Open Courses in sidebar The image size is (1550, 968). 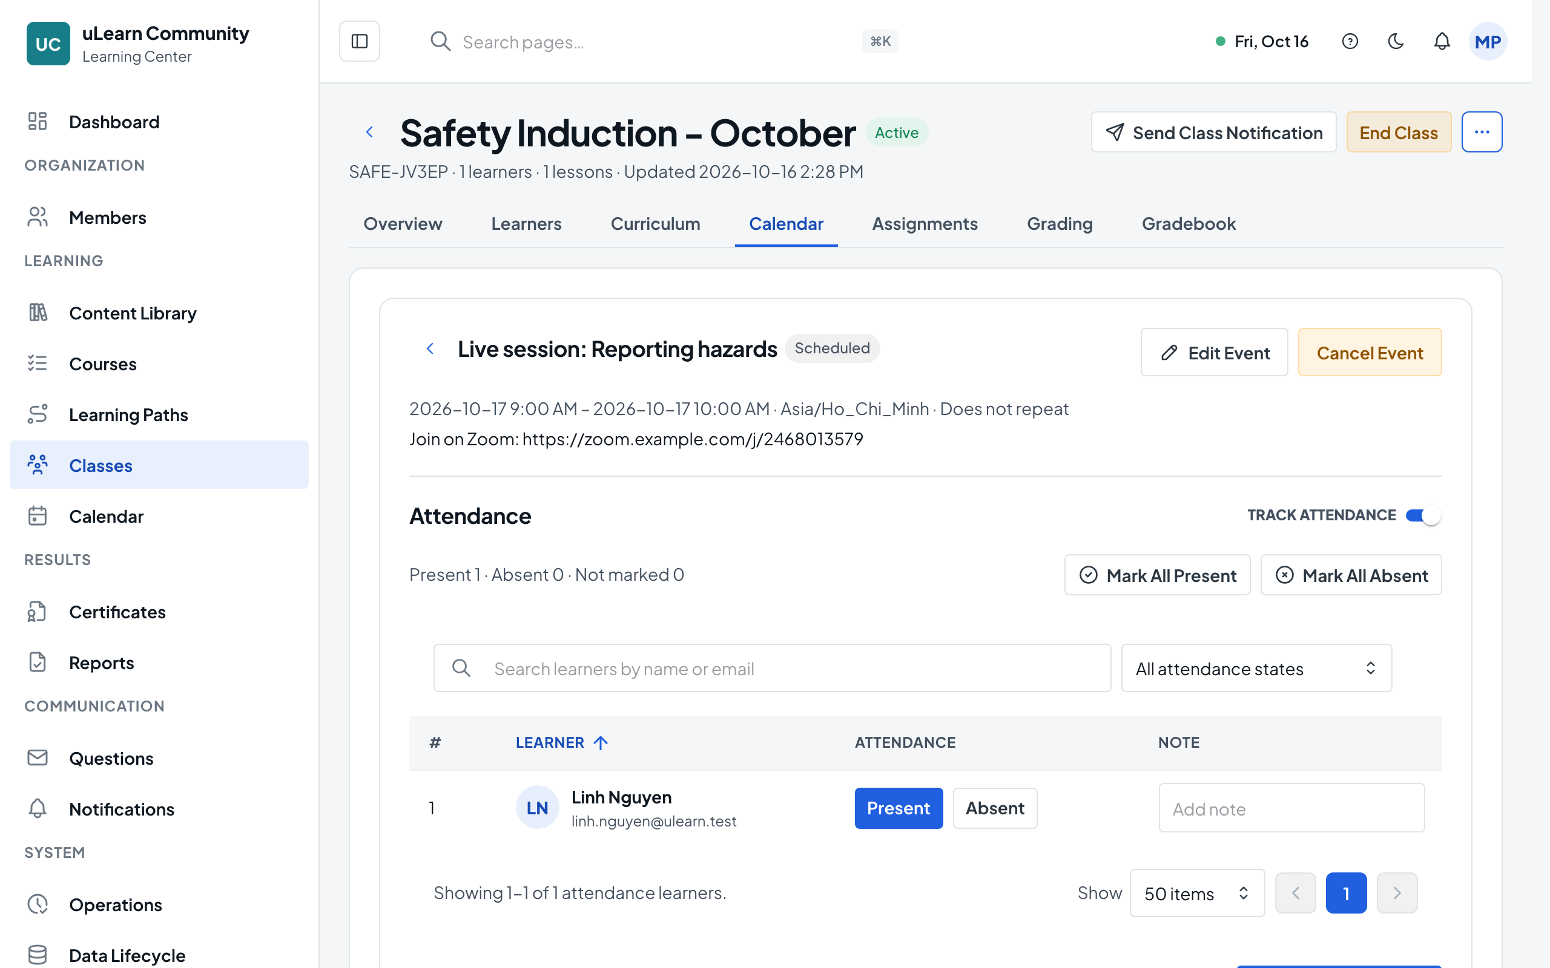click(159, 364)
